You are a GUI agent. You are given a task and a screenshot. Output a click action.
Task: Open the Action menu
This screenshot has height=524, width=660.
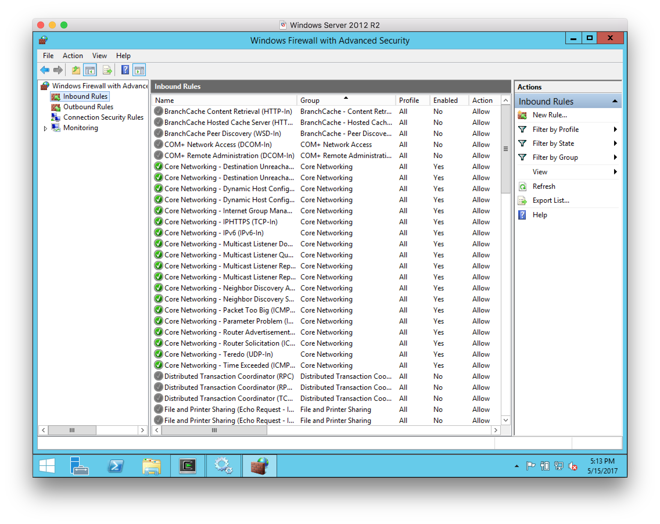(x=73, y=56)
